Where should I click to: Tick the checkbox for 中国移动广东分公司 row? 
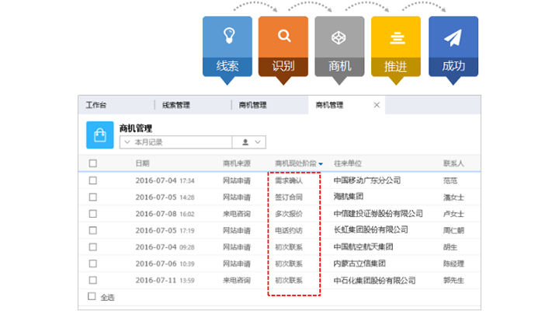[x=93, y=180]
